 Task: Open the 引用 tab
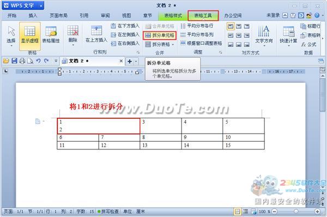pyautogui.click(x=84, y=15)
